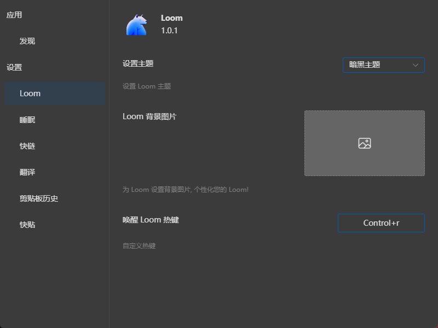Open the 暗黑主题 theme dropdown

click(x=383, y=65)
